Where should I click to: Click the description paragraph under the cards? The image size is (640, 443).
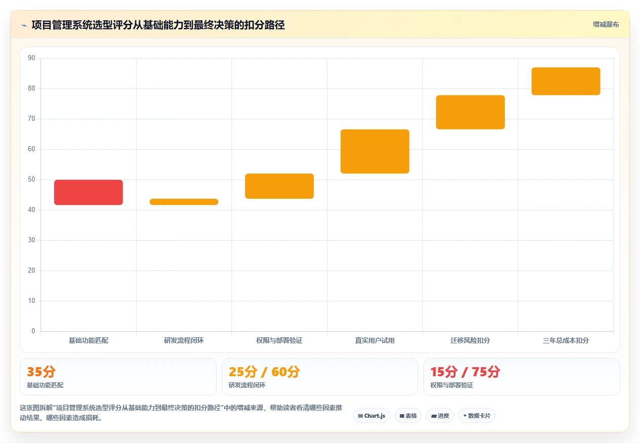pyautogui.click(x=181, y=413)
